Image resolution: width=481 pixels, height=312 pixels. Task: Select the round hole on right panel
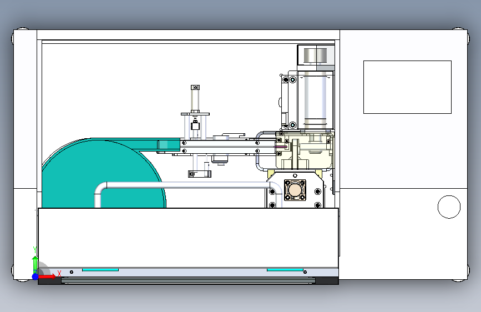point(449,207)
